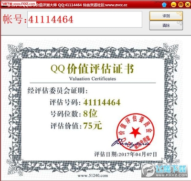Click the evaluated number 41114464 on the certificate

[x=102, y=102]
